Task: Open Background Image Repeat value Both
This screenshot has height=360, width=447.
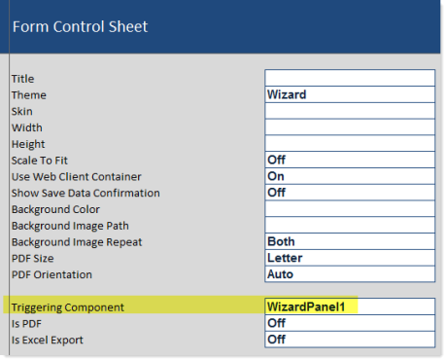Action: (x=350, y=241)
